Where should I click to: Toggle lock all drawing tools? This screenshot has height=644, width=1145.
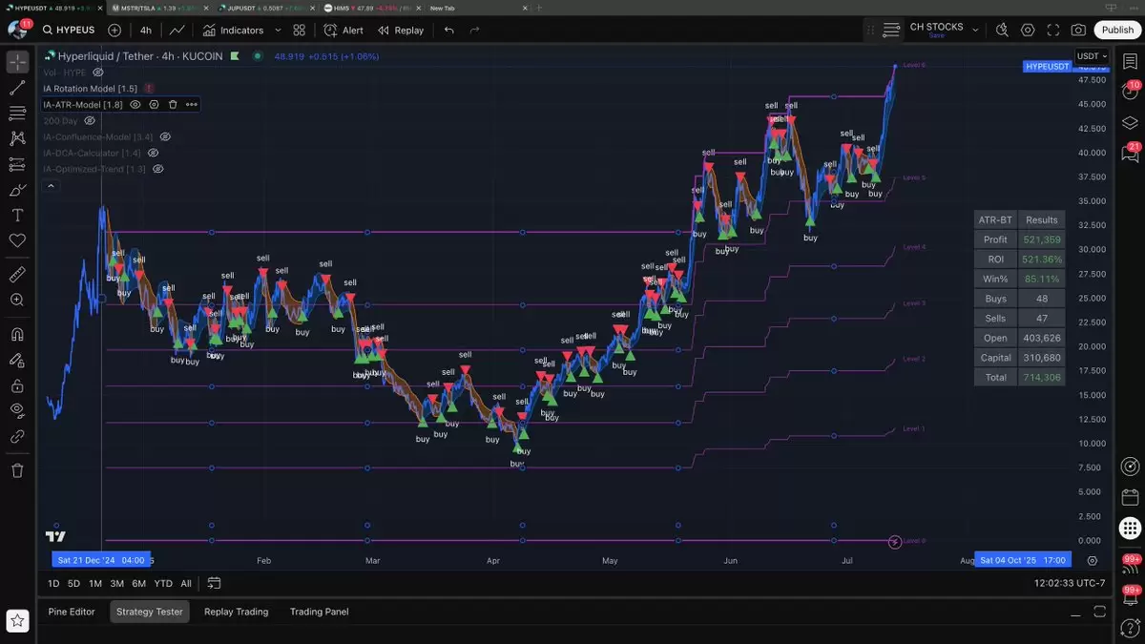tap(17, 385)
